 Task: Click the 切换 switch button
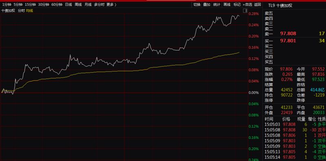point(197,4)
